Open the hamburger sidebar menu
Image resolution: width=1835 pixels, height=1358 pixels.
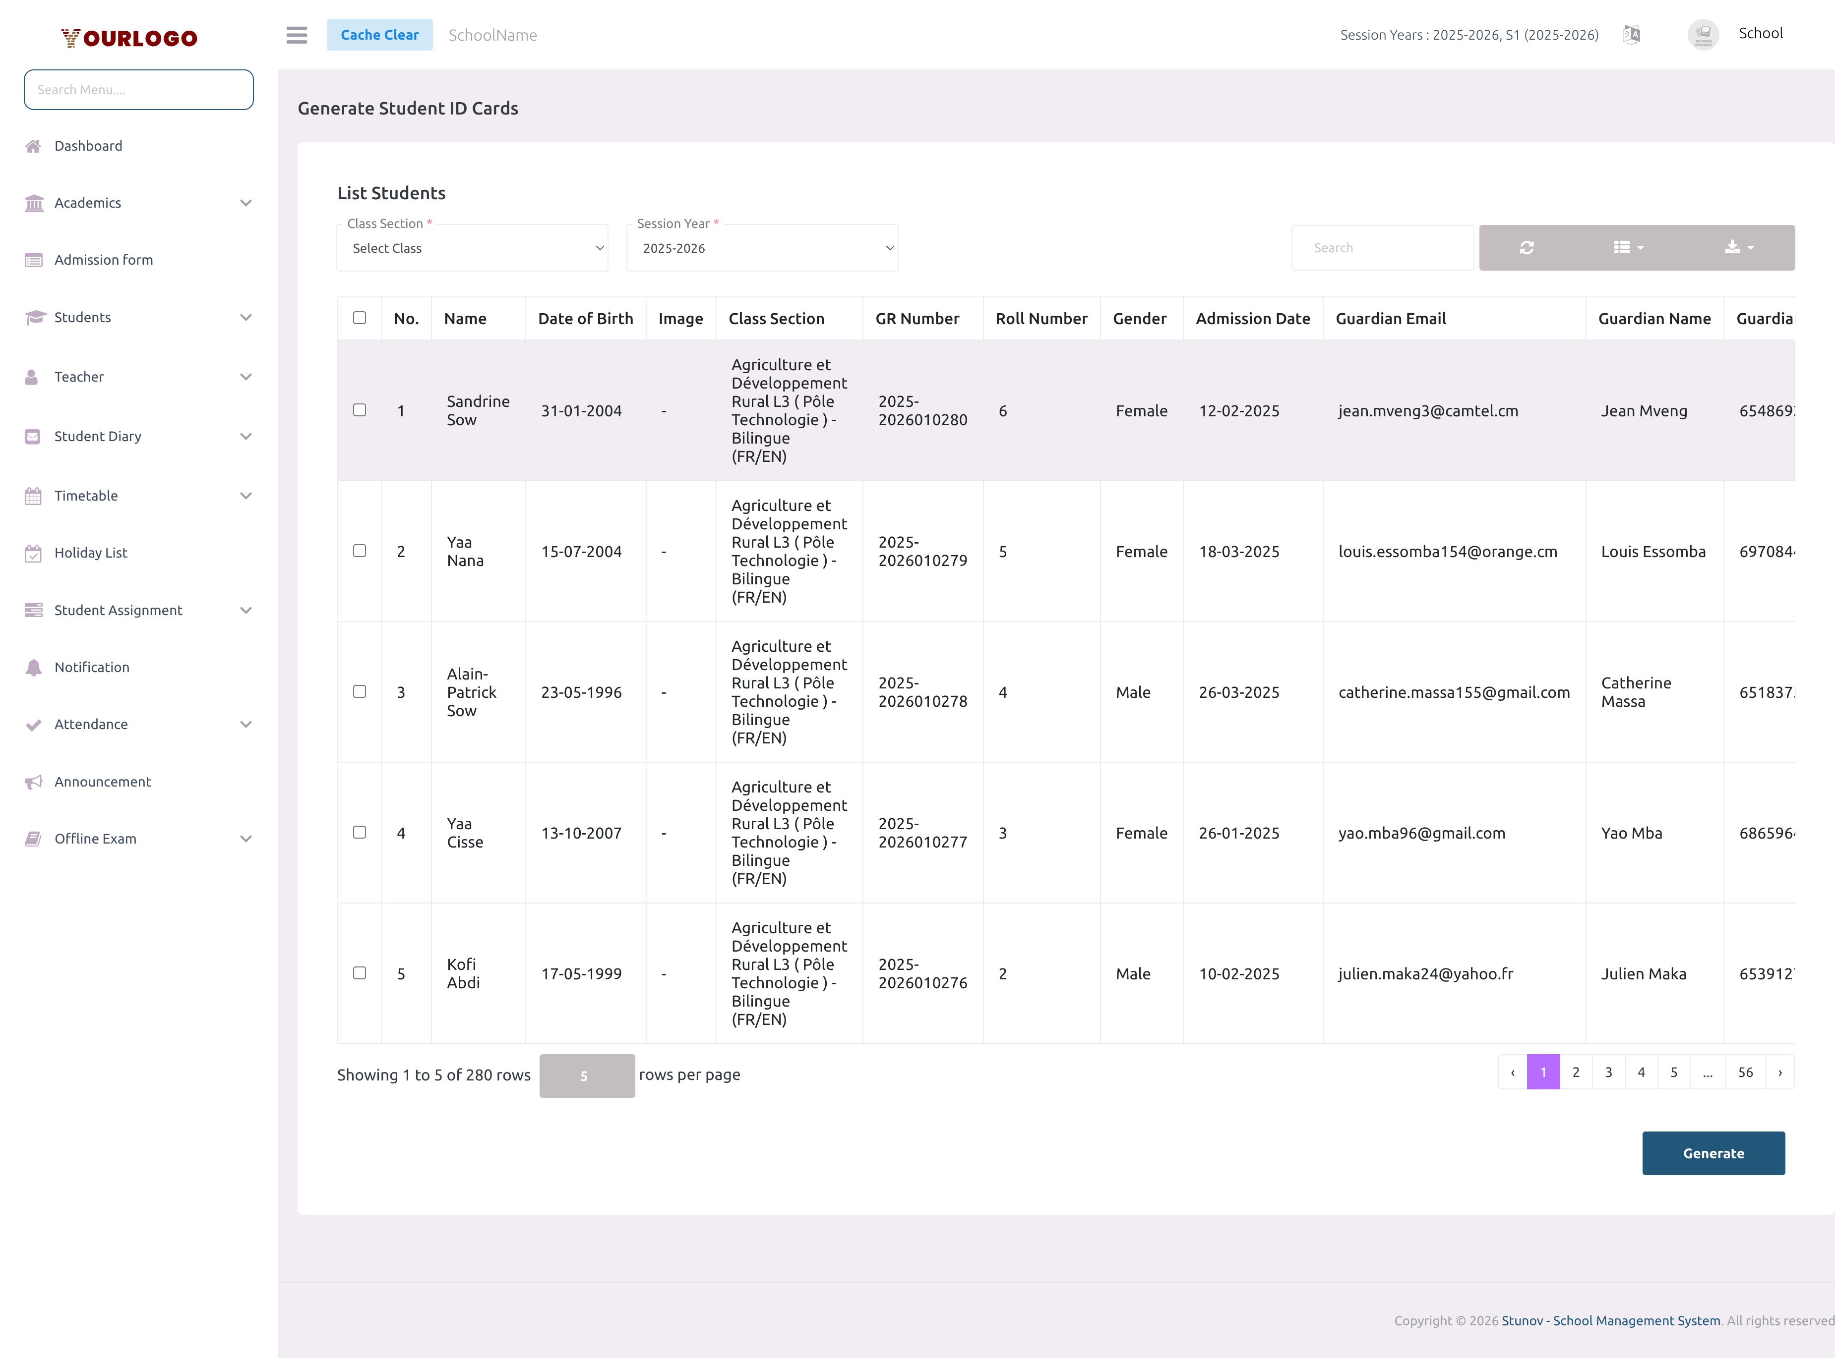296,35
